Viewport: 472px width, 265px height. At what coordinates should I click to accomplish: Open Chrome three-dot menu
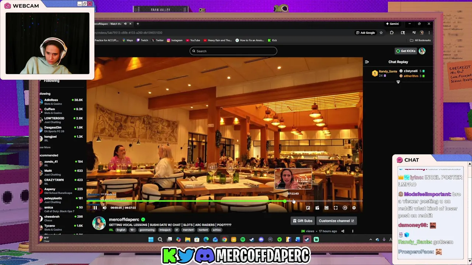pyautogui.click(x=429, y=33)
